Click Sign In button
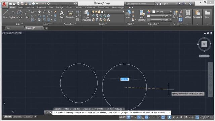Image resolution: width=215 pixels, height=121 pixels. click(164, 4)
